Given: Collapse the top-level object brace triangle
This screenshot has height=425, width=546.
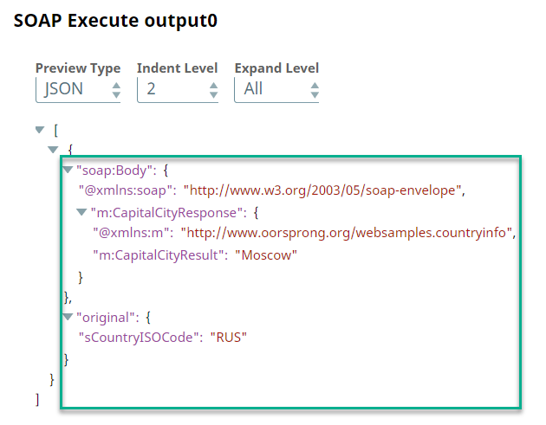Looking at the screenshot, I should (53, 151).
